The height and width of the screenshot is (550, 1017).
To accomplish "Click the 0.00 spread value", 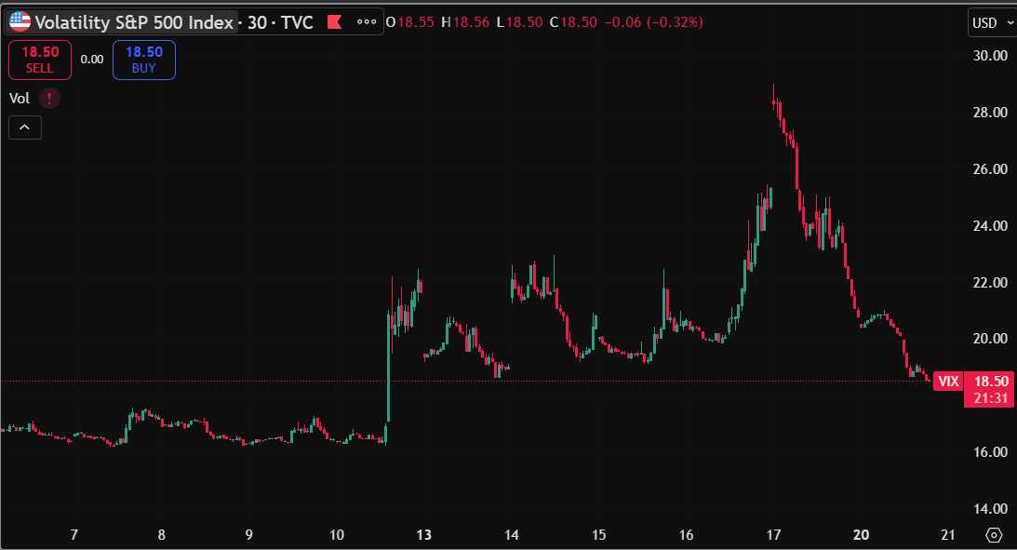I will coord(92,60).
